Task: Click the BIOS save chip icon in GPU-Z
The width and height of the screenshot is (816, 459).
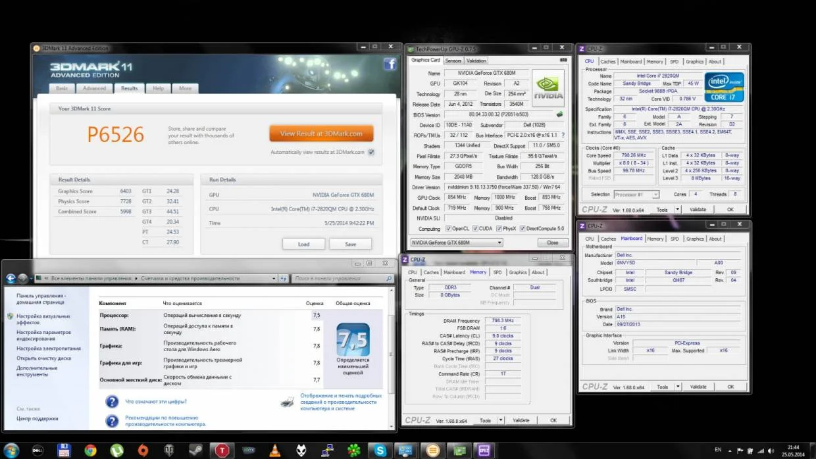Action: coord(559,114)
